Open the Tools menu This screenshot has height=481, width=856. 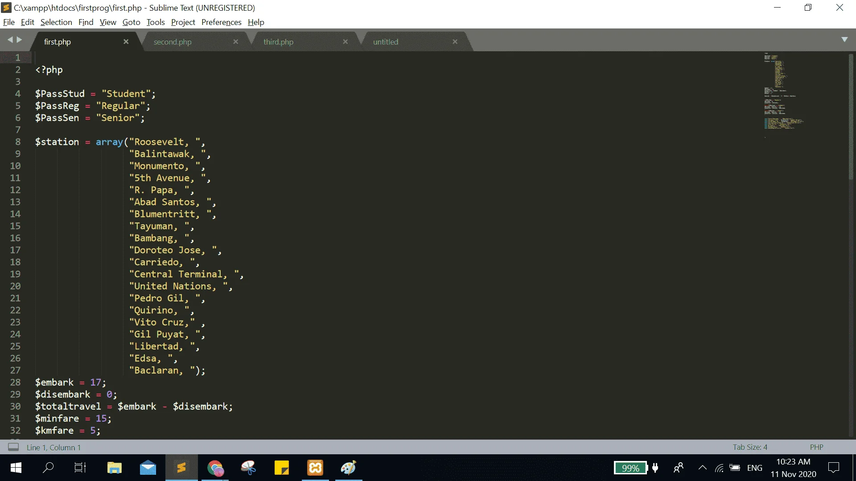[x=156, y=22]
